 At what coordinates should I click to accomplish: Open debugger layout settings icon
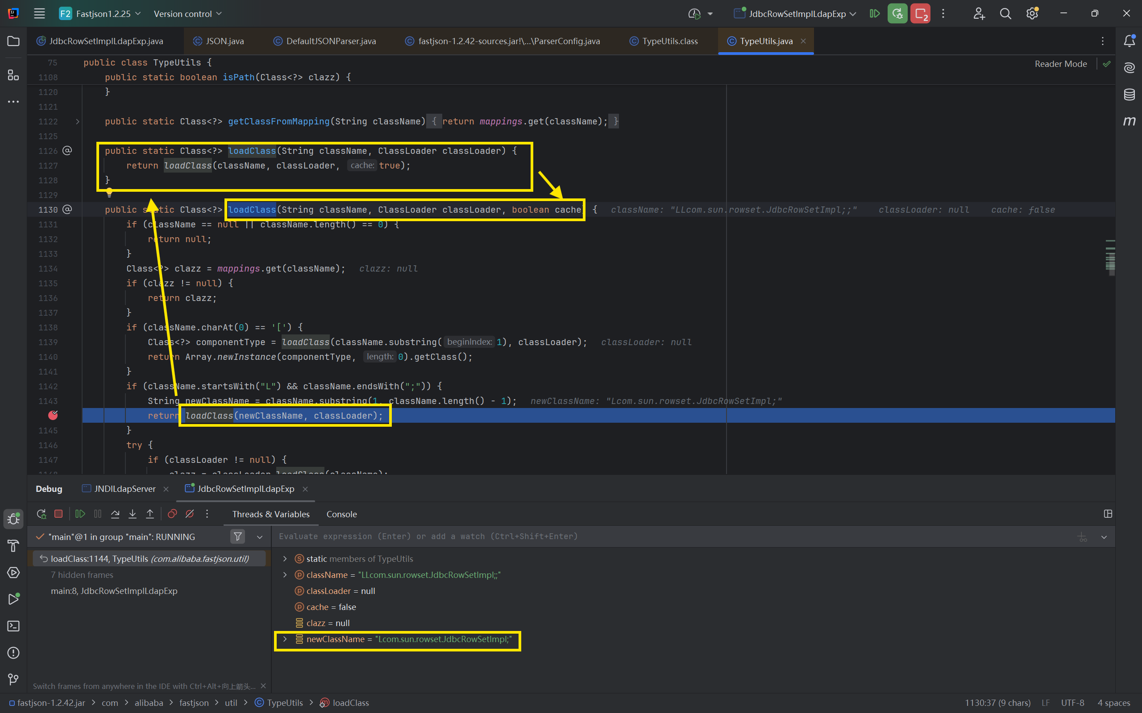pyautogui.click(x=1108, y=514)
